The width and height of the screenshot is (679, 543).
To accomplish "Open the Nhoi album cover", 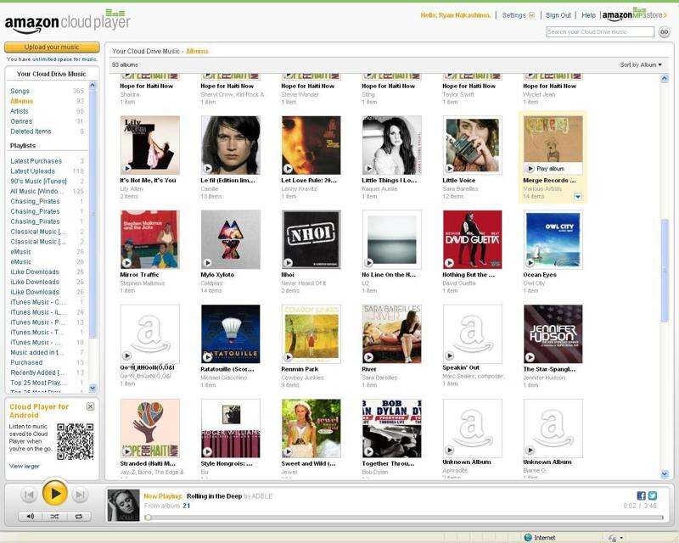I will tap(311, 239).
